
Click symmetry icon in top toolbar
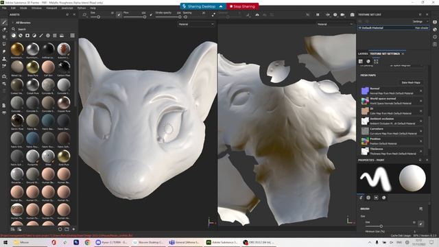point(257,14)
